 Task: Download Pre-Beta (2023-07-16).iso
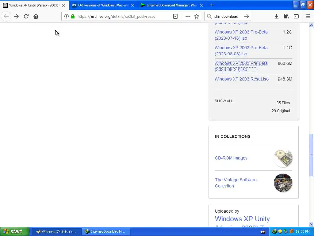241,35
